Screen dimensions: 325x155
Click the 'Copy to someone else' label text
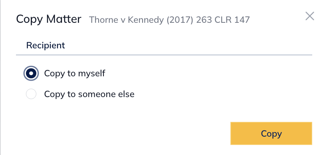[x=89, y=94]
